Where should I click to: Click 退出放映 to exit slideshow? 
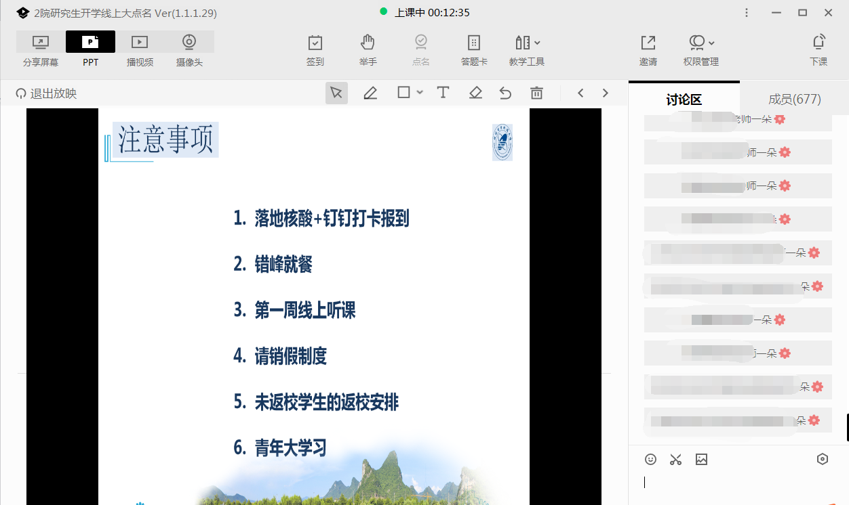46,94
